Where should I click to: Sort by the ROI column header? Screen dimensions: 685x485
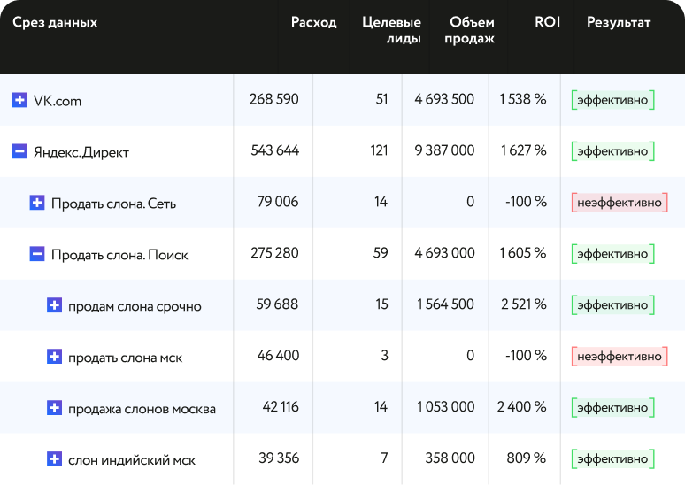click(547, 23)
